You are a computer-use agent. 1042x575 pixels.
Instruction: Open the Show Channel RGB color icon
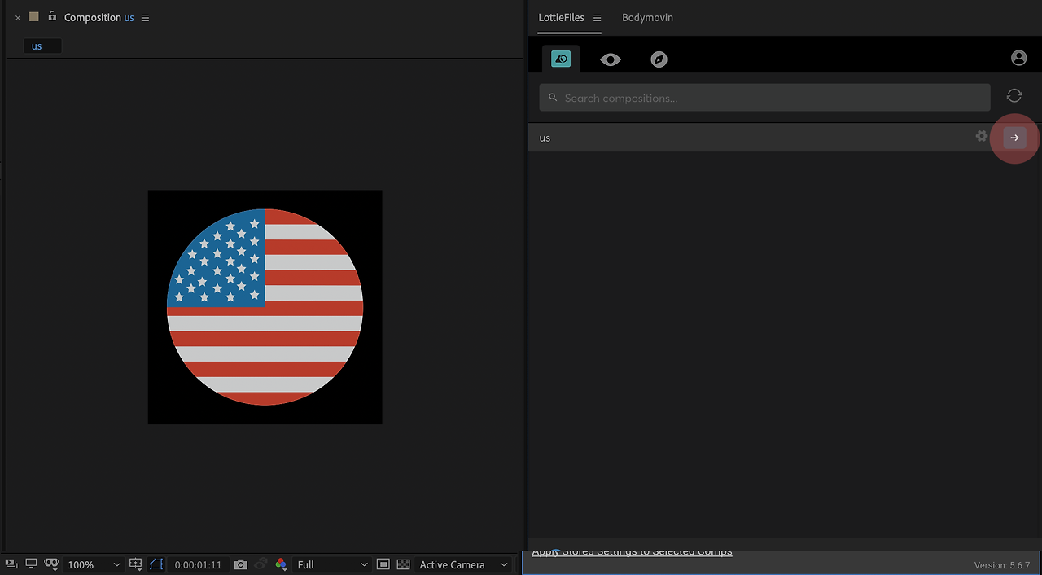pos(281,564)
